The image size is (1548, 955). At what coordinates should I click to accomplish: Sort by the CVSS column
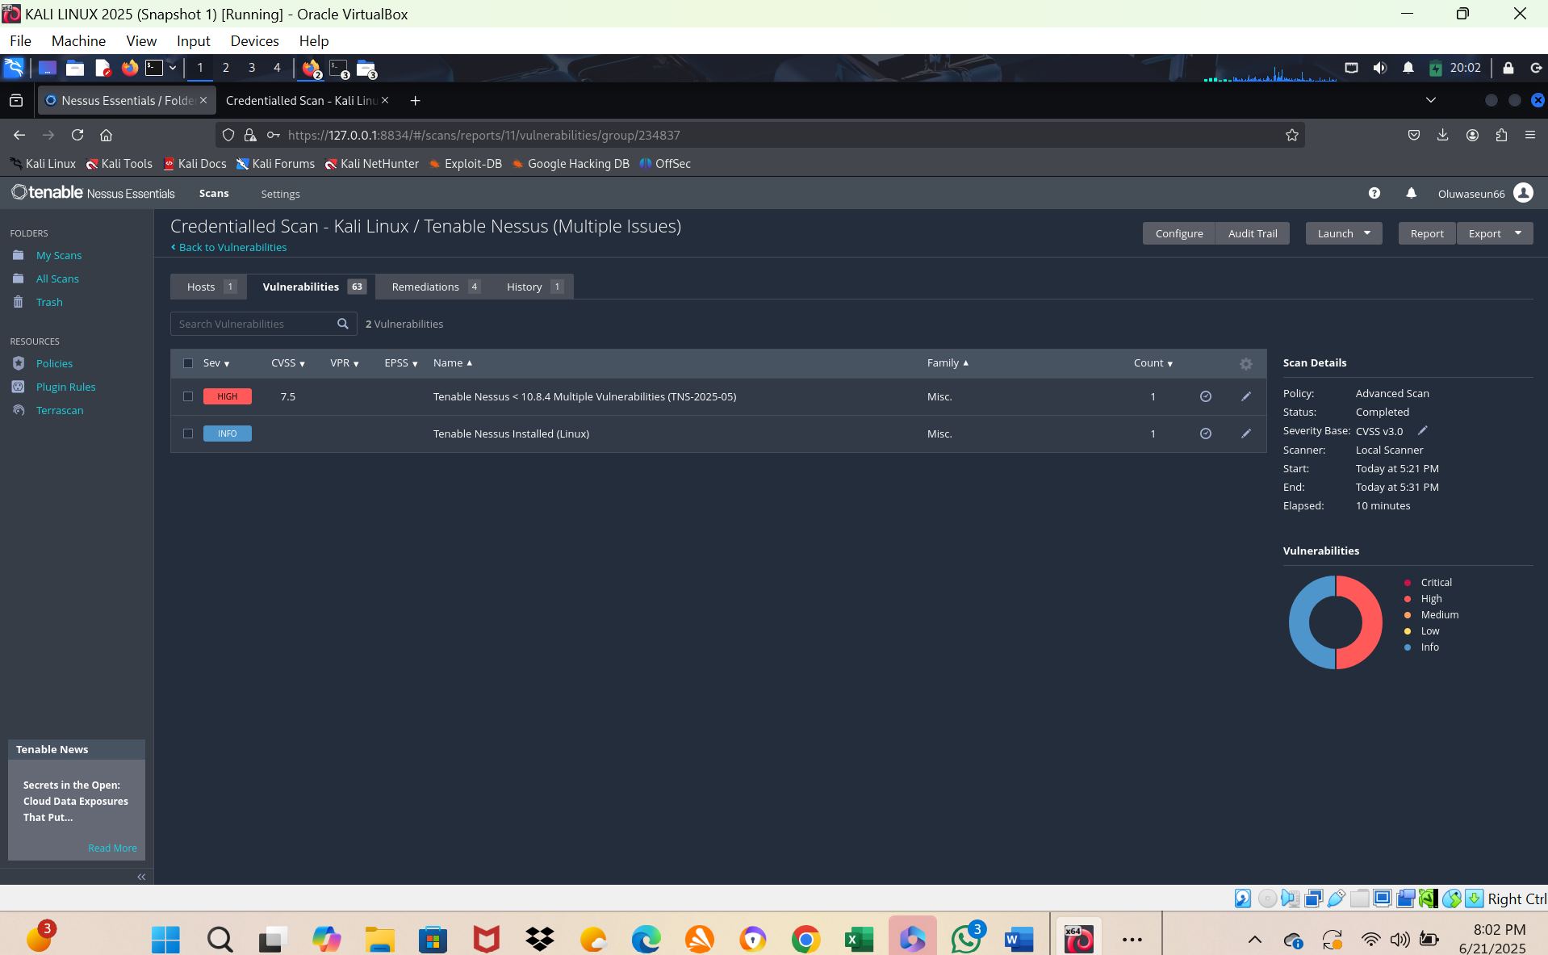point(288,363)
